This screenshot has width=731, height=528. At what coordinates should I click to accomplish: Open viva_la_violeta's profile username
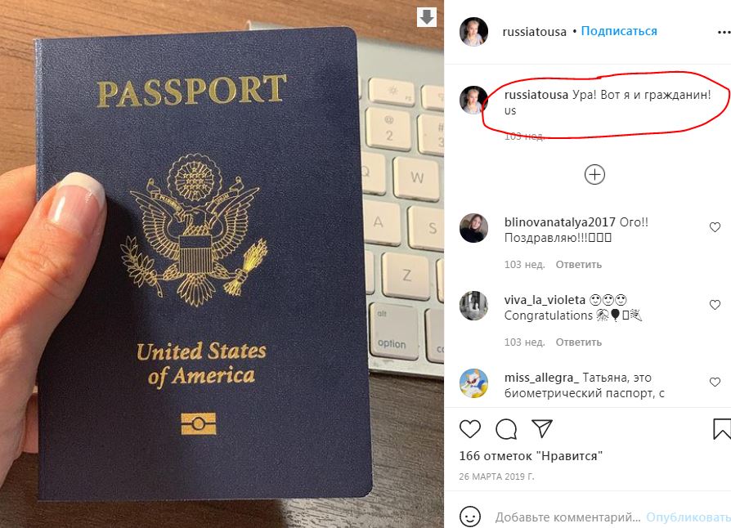coord(545,300)
